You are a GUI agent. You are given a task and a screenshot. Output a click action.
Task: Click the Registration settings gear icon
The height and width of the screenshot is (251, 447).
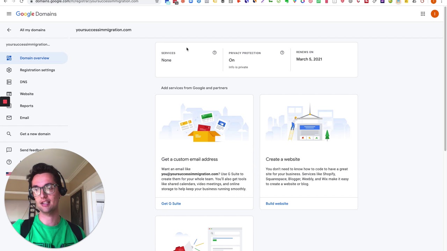click(9, 70)
